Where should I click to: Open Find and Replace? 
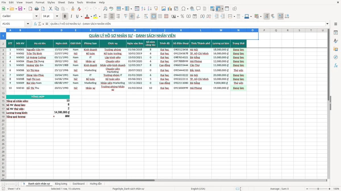105,9
